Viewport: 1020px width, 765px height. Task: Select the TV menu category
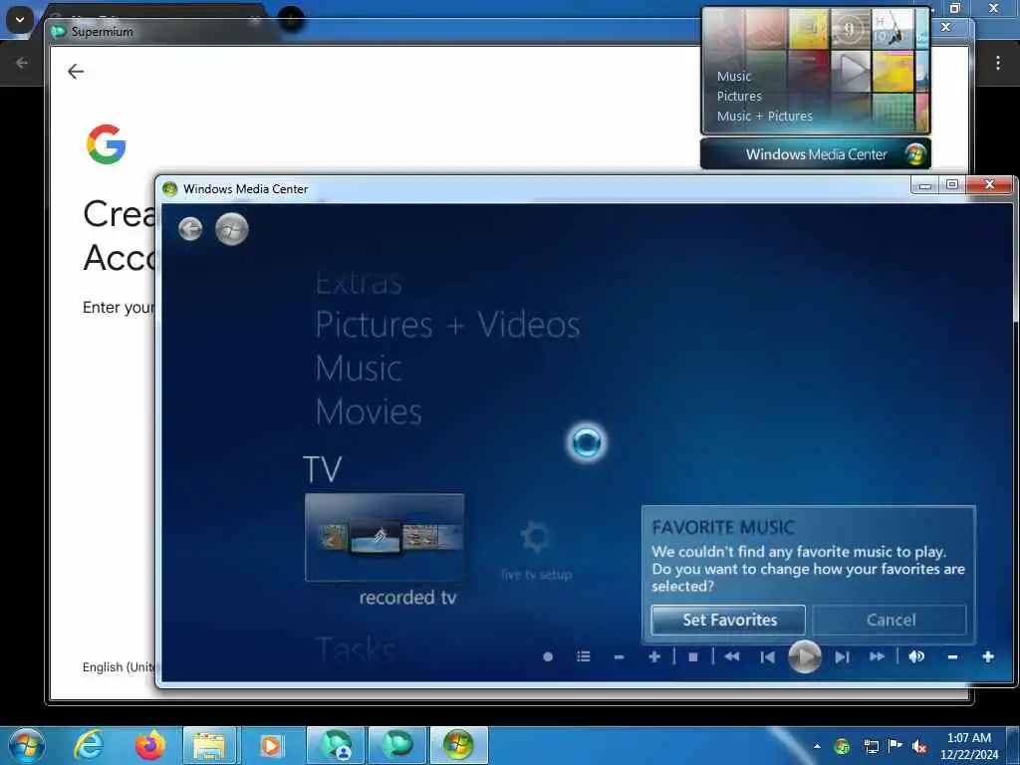[323, 469]
